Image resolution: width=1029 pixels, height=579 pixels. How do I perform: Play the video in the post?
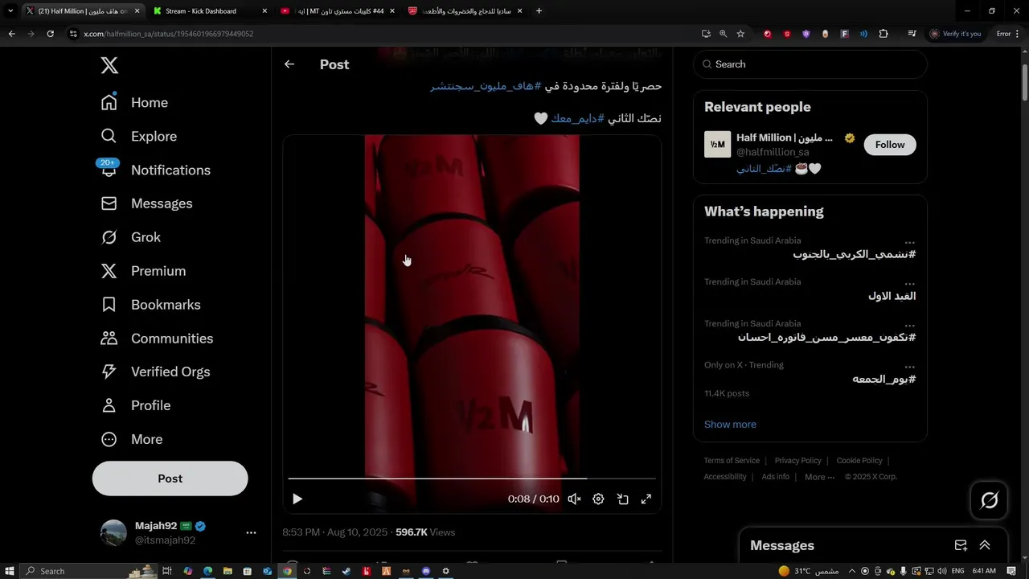click(297, 499)
